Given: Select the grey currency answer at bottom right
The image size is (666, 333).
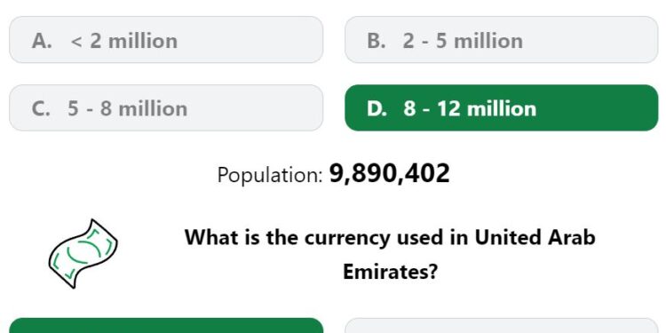Looking at the screenshot, I should point(502,325).
